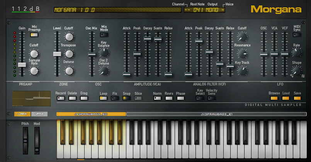The width and height of the screenshot is (311, 162).
Task: Toggle the Fix switch
Action: [115, 98]
